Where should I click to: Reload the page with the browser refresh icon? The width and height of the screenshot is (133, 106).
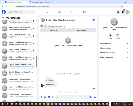point(10,7)
